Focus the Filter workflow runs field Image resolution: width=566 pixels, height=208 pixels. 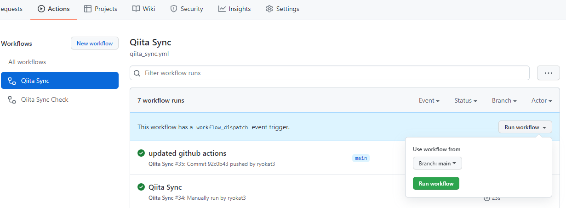click(x=330, y=73)
